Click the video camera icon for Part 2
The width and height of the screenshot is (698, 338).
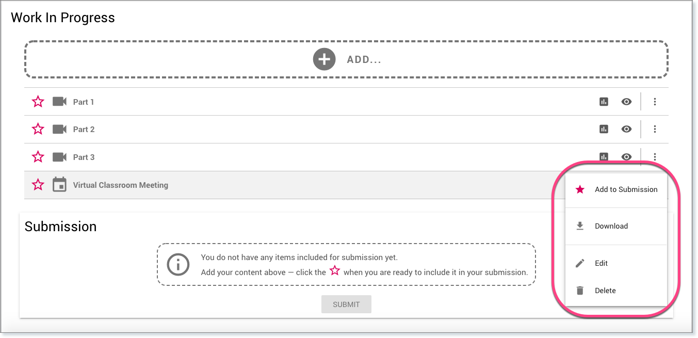tap(60, 129)
